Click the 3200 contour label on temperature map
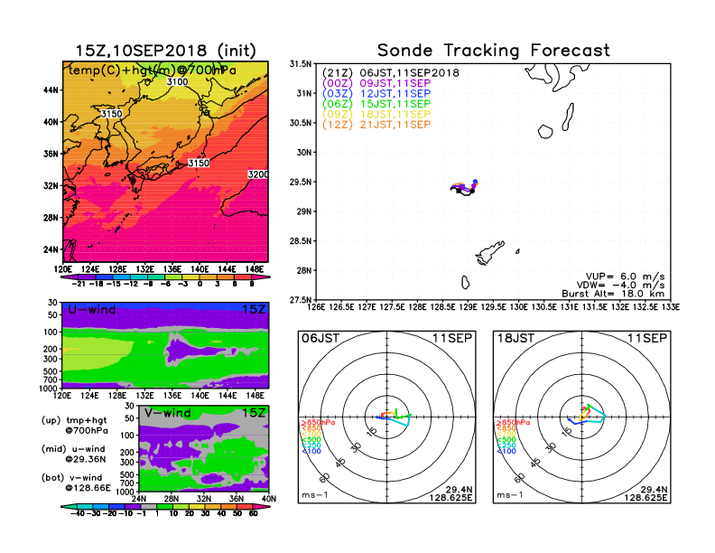 click(258, 174)
